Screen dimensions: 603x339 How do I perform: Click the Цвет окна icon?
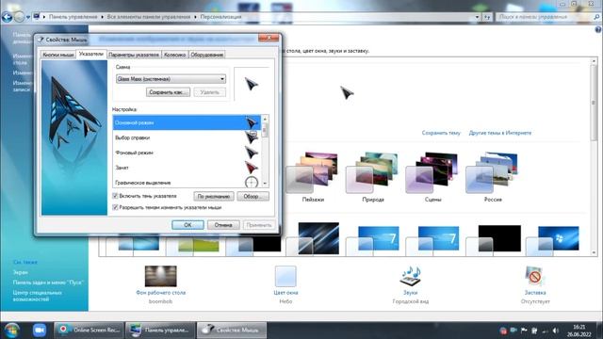(285, 276)
